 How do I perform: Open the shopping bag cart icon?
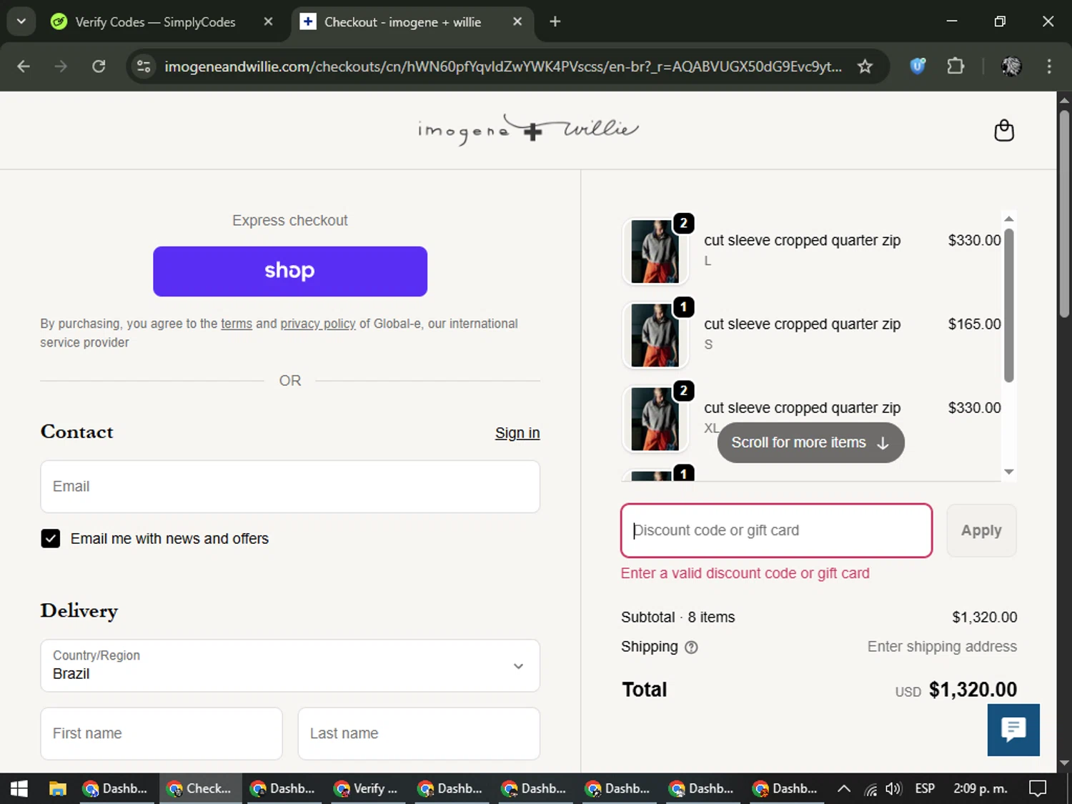pyautogui.click(x=1004, y=130)
